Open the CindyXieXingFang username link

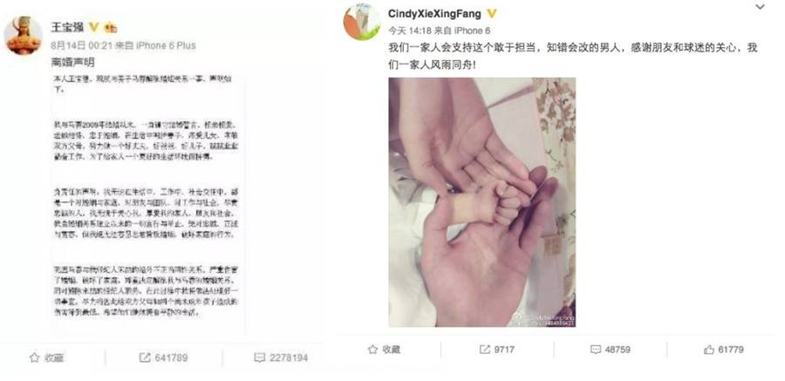[434, 14]
